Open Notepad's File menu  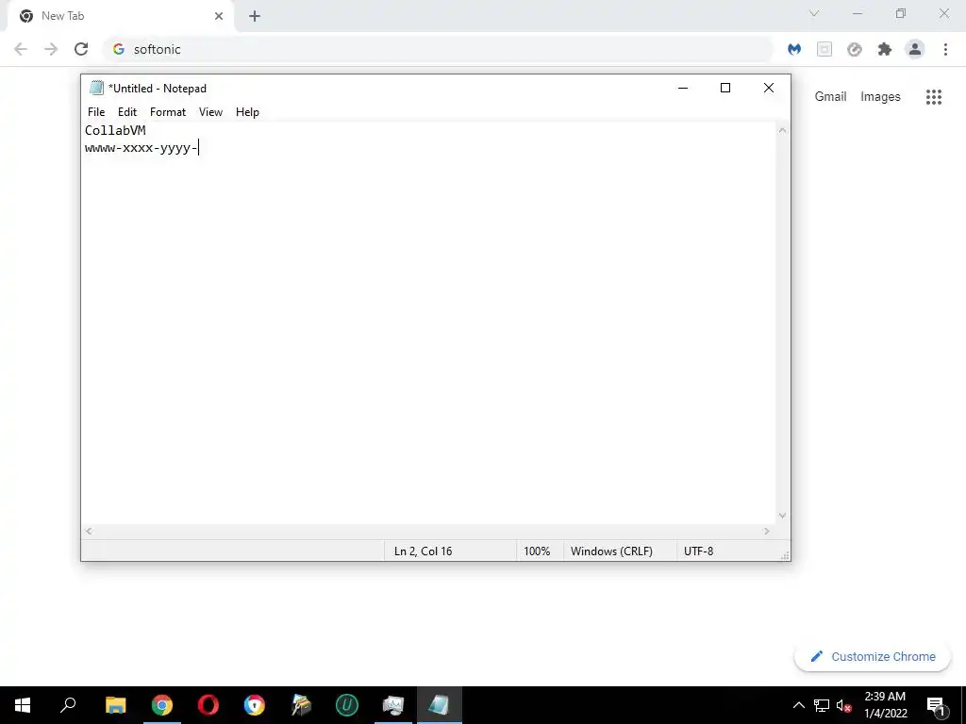[96, 112]
